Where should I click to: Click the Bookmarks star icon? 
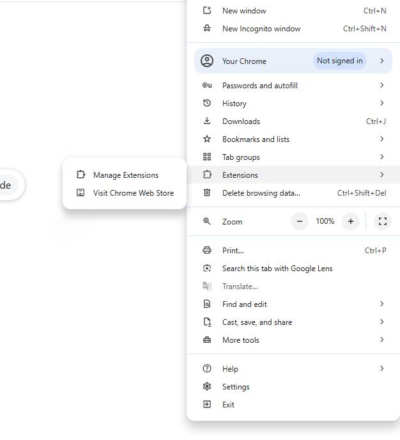tap(207, 139)
